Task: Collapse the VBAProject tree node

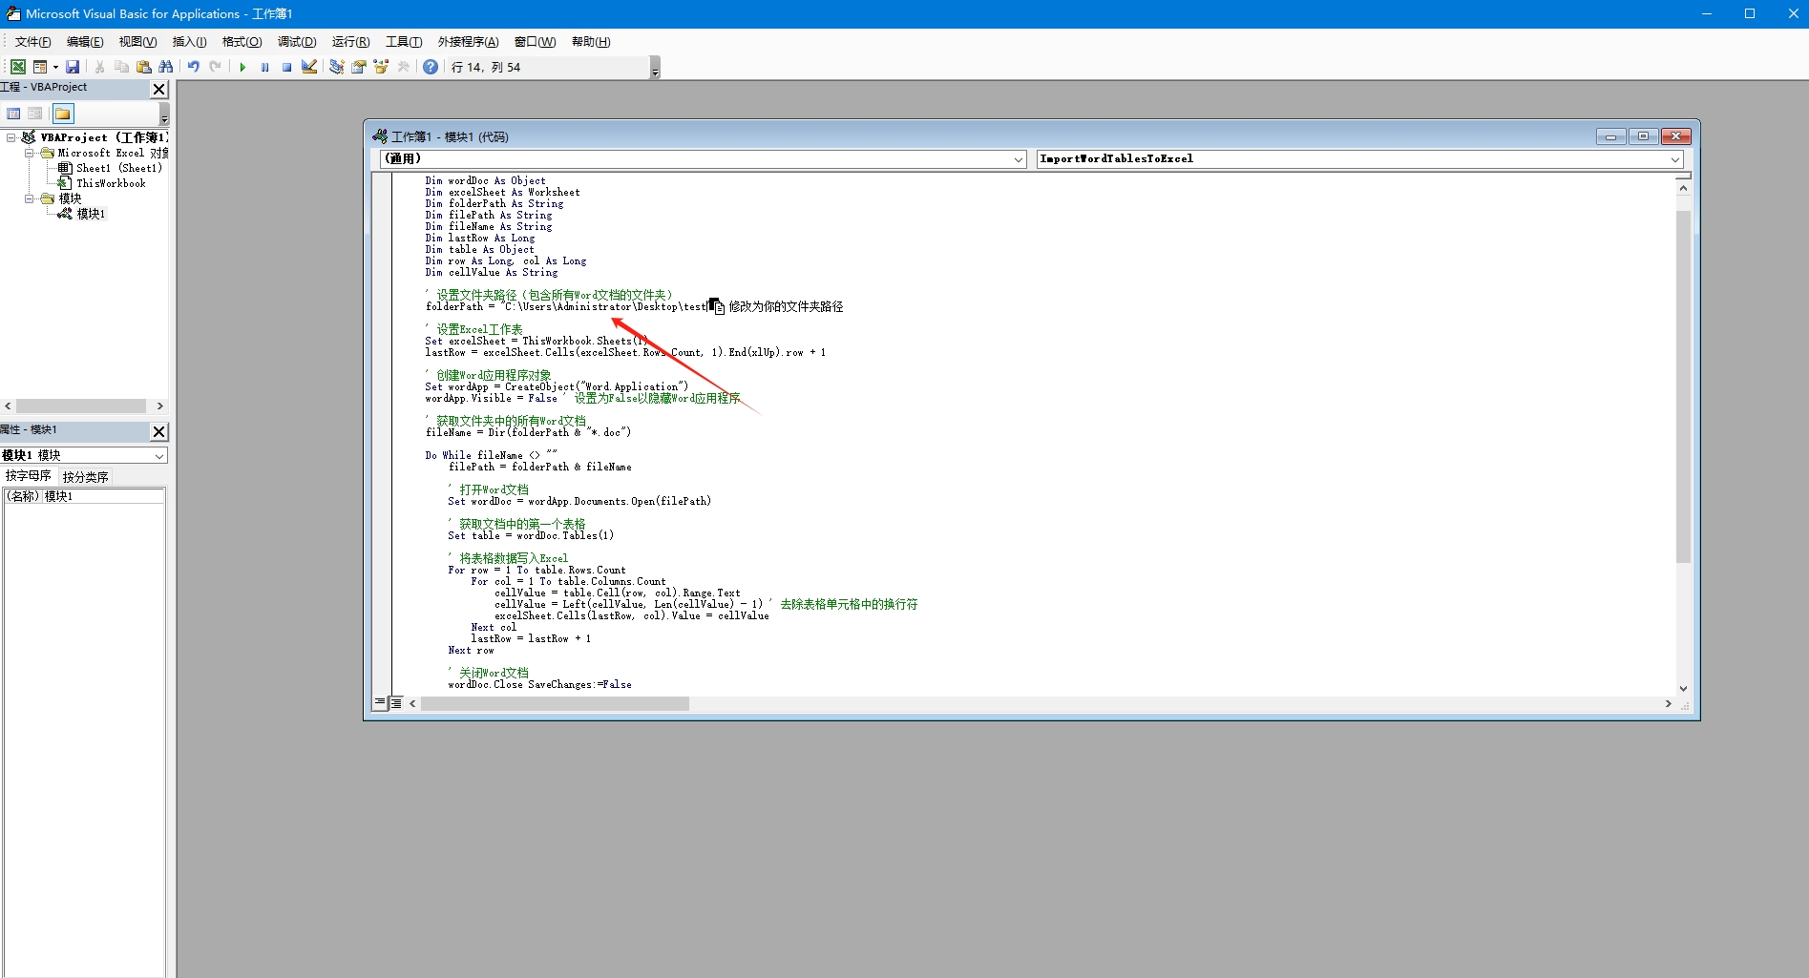Action: click(x=11, y=137)
